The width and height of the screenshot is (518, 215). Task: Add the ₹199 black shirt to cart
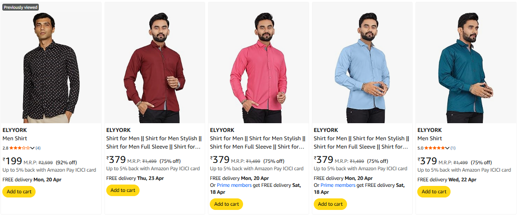(x=19, y=191)
